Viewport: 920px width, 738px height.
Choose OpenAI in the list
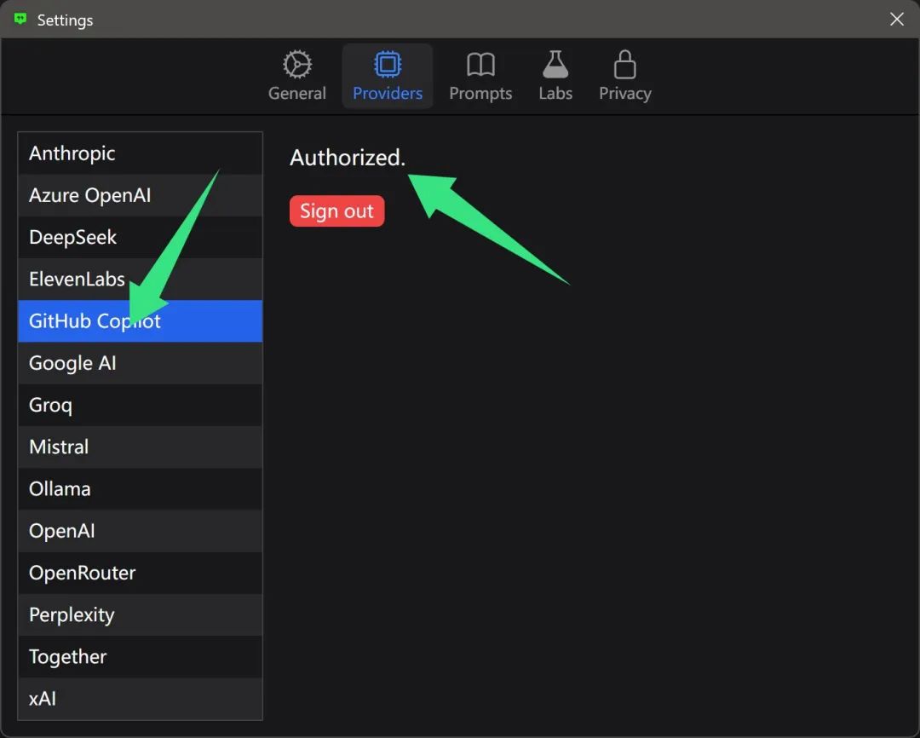[x=141, y=531]
